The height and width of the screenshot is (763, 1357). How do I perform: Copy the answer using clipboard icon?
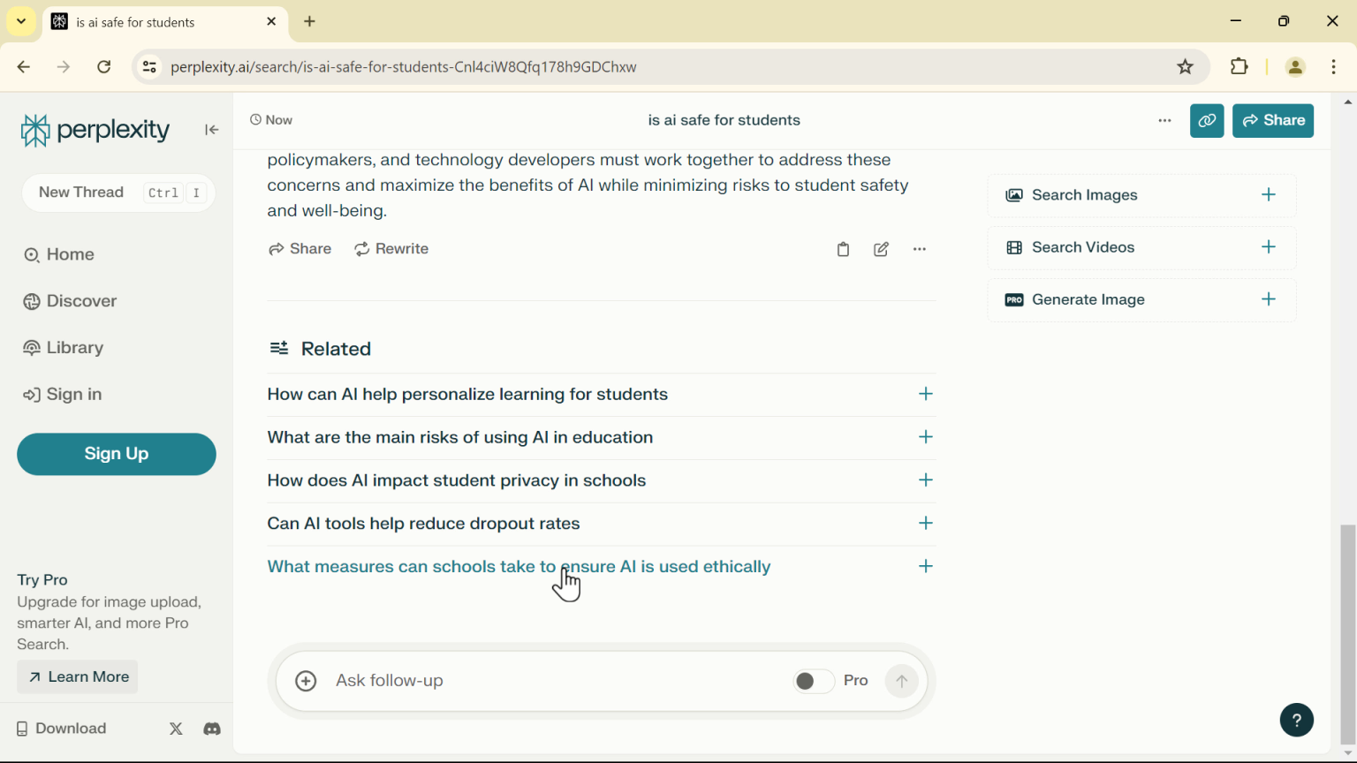pyautogui.click(x=843, y=249)
